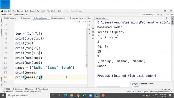Open Microsoft Edge from taskbar

(x=66, y=96)
